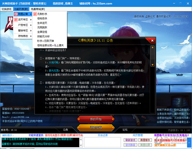Open the 公告 tab
The height and width of the screenshot is (149, 192).
(x=65, y=130)
